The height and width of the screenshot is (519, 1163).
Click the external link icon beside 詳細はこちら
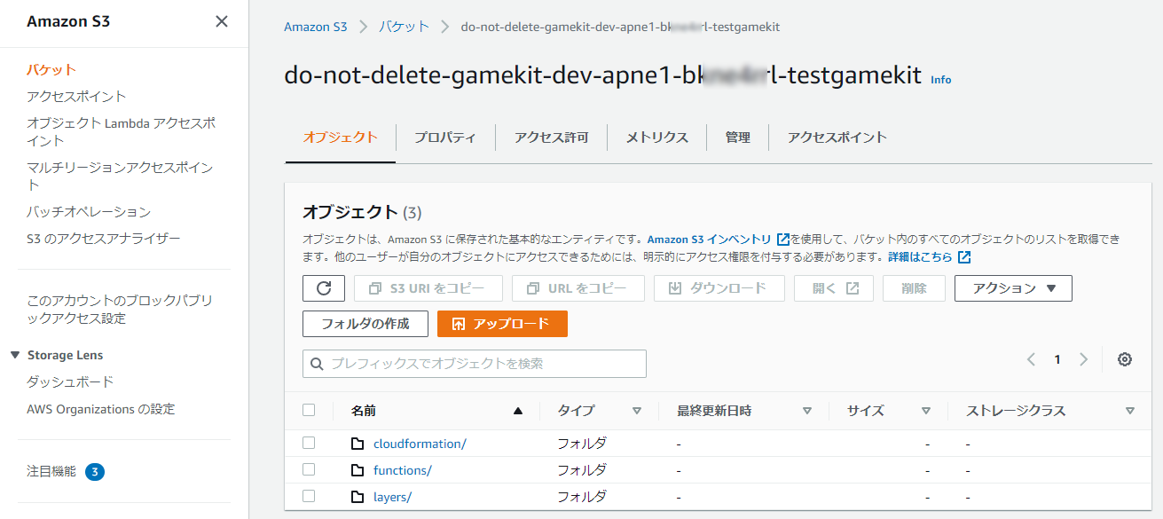click(x=964, y=257)
